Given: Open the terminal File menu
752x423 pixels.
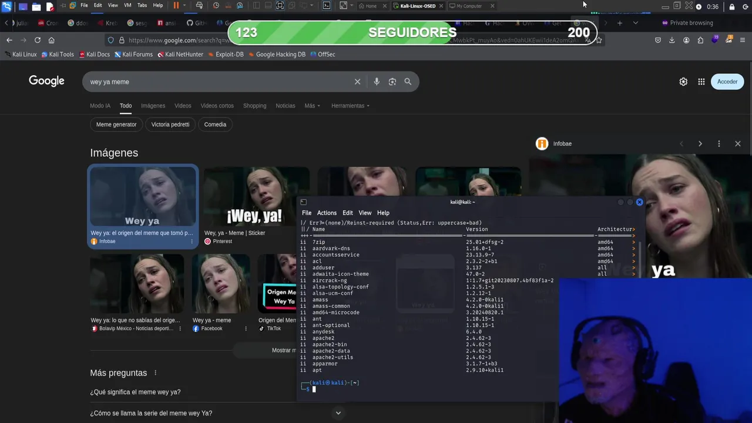Looking at the screenshot, I should point(307,213).
